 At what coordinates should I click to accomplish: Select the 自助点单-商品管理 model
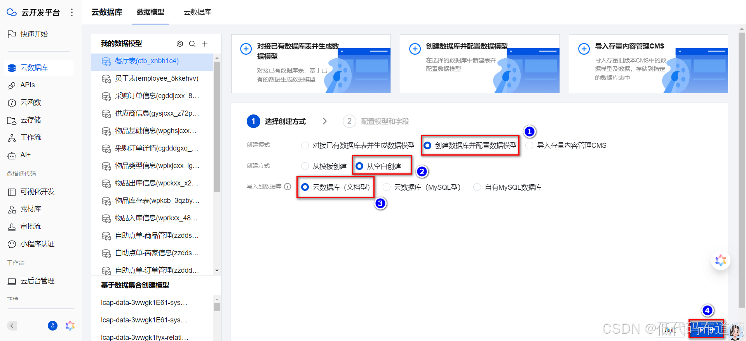152,236
